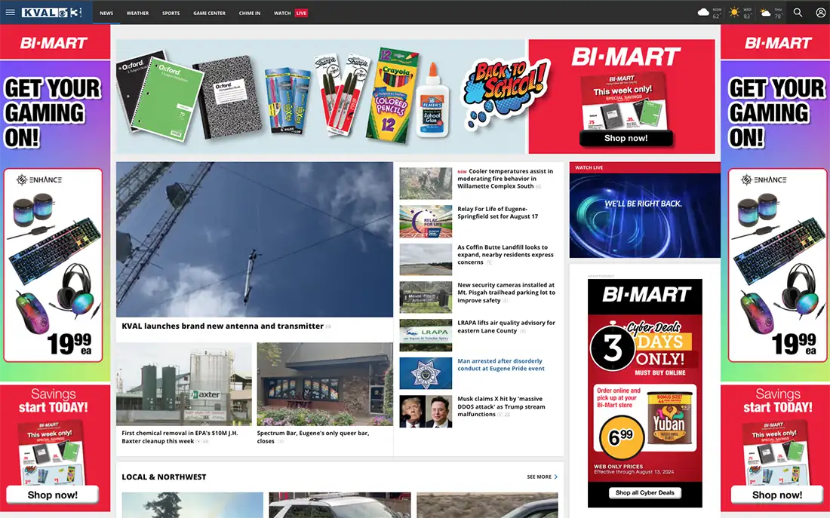Click Shop now in the left sidebar ad
830x518 pixels.
(52, 495)
